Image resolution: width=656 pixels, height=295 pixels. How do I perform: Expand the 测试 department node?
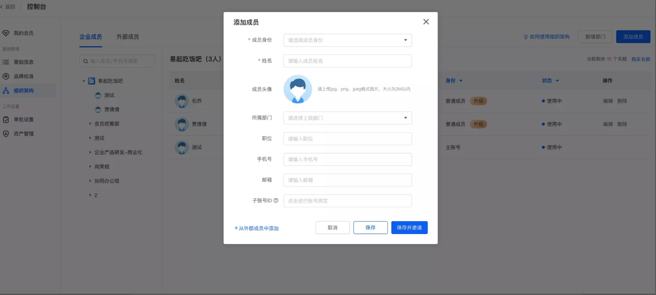click(x=90, y=138)
